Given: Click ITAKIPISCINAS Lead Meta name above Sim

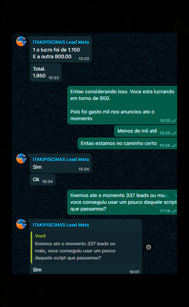Looking at the screenshot, I should [60, 159].
